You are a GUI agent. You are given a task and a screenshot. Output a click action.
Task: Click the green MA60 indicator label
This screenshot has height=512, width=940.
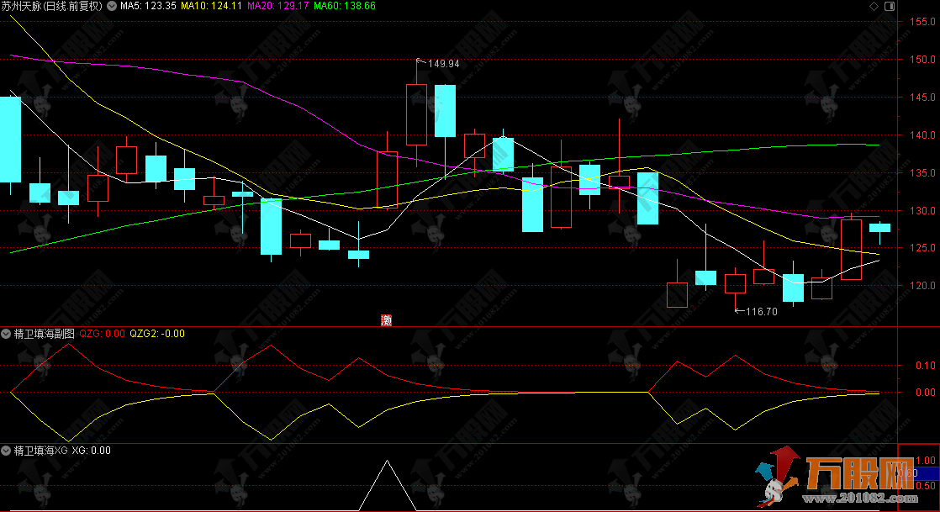[344, 6]
